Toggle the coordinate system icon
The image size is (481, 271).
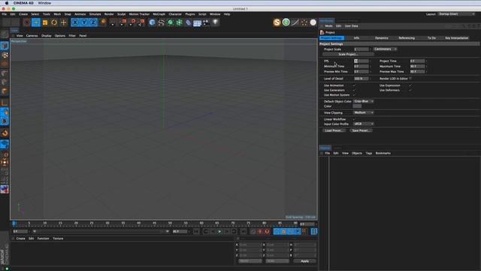[x=103, y=23]
